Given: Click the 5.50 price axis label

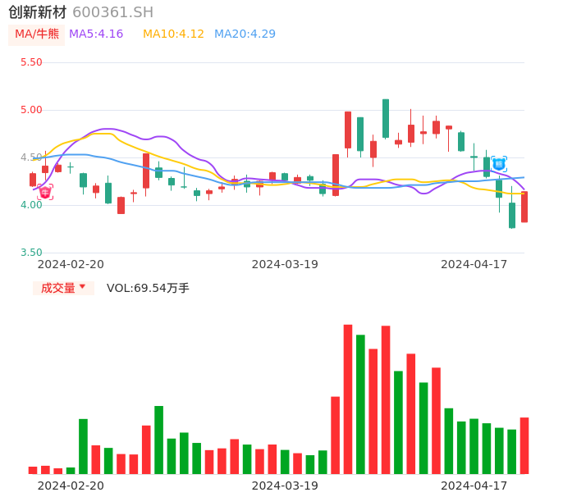Looking at the screenshot, I should pos(31,62).
